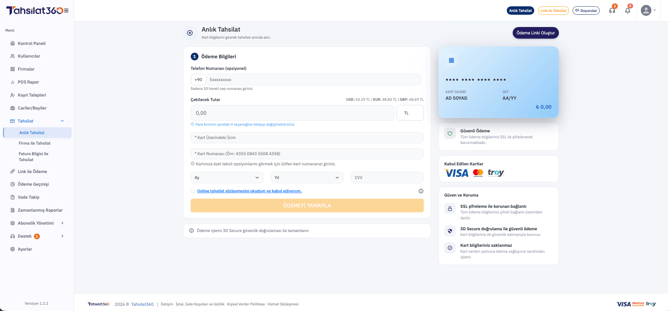Click the Vade Takip document icon
This screenshot has width=669, height=311.
(x=13, y=197)
